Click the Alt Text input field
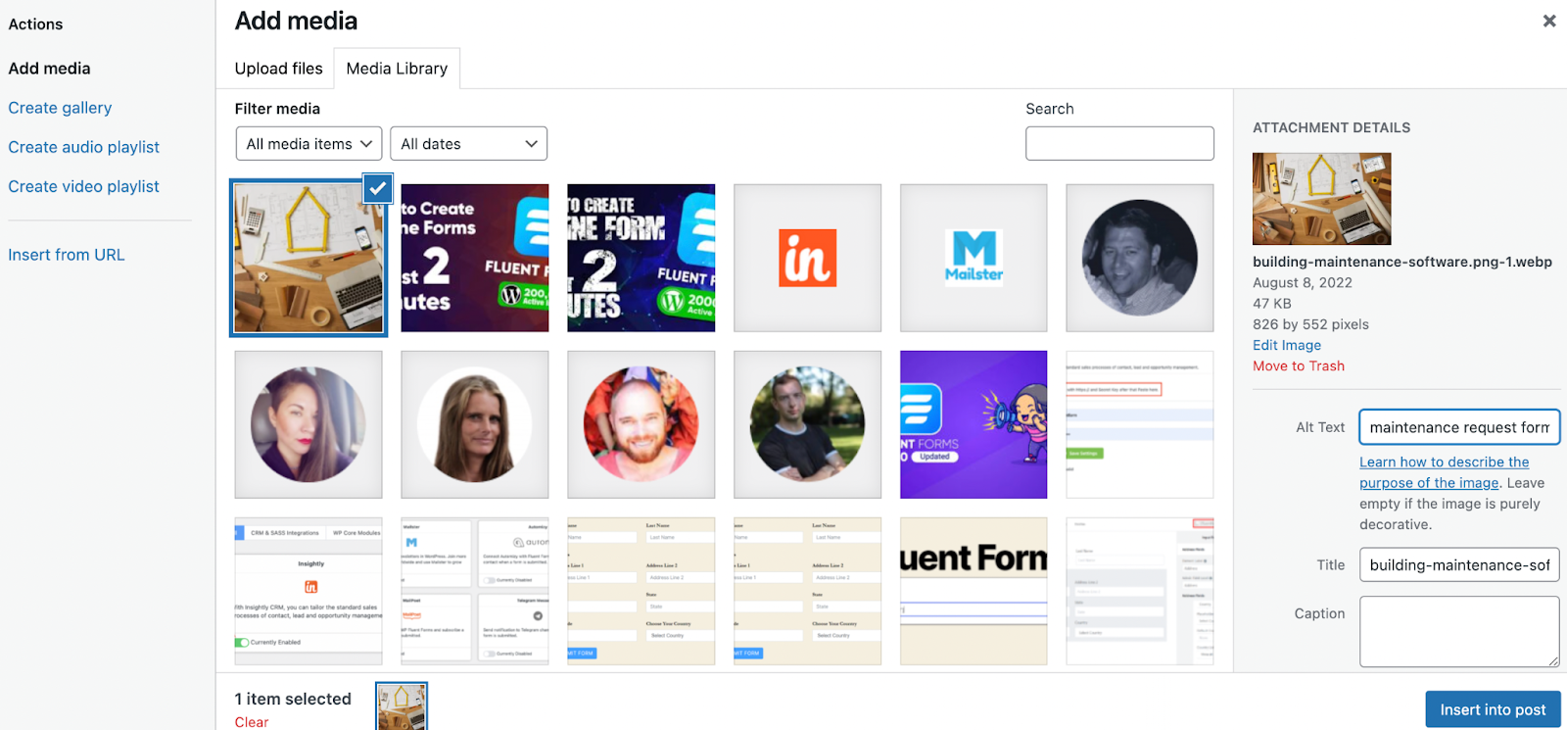The height and width of the screenshot is (730, 1567). [1459, 427]
